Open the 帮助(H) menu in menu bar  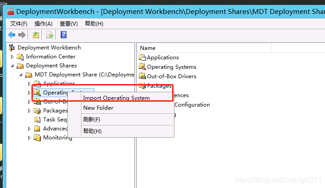(94, 24)
